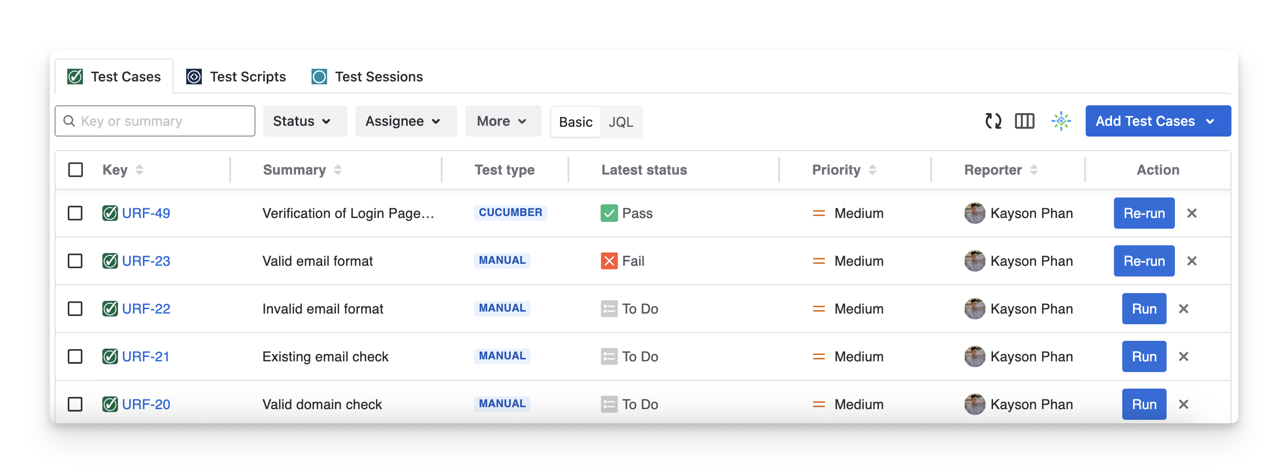Re-run the URF-23 test case
The height and width of the screenshot is (473, 1288).
[1144, 261]
